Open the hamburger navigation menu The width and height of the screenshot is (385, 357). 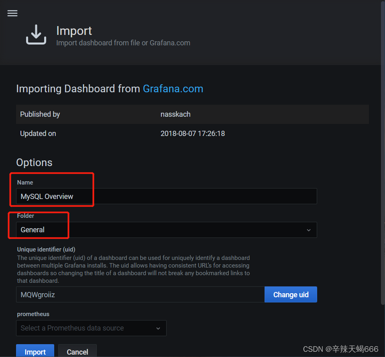click(x=12, y=13)
